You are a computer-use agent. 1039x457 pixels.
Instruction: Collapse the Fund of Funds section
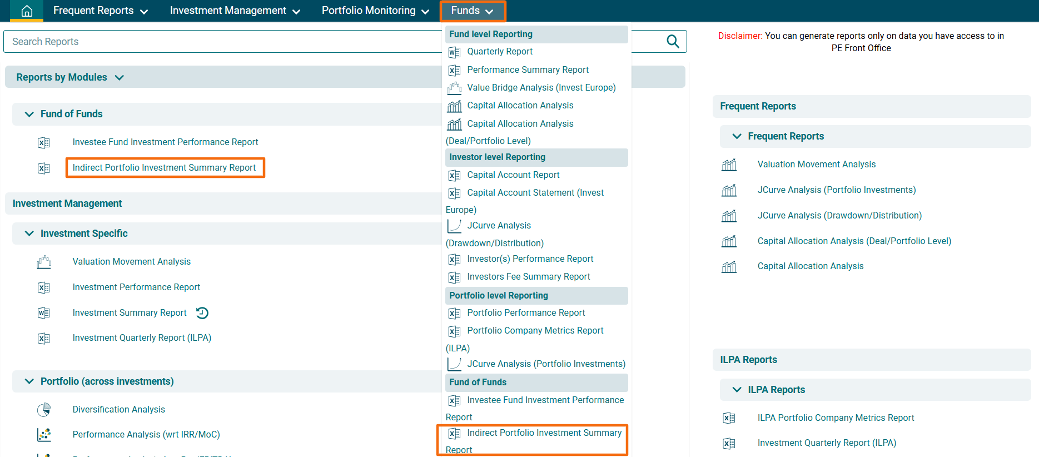[29, 114]
